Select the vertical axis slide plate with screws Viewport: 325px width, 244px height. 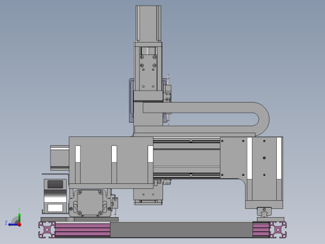(x=148, y=72)
